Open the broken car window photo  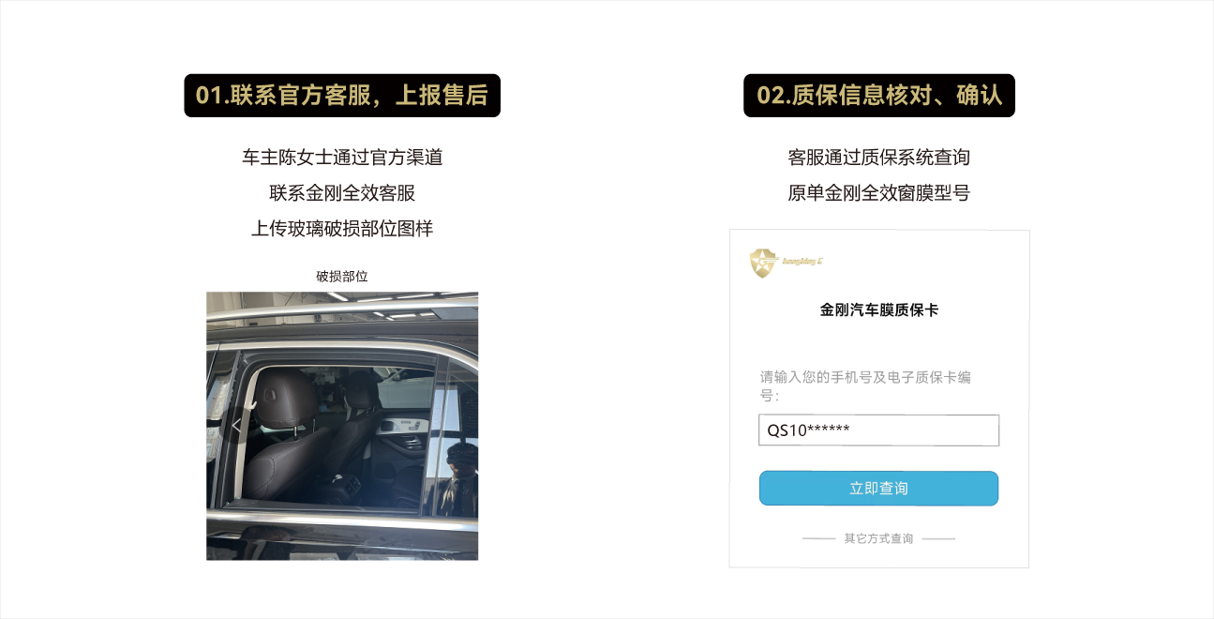[x=342, y=426]
